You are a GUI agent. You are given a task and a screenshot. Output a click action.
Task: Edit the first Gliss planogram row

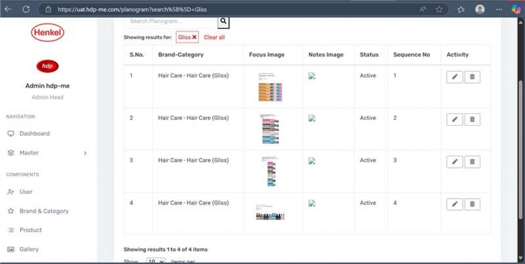(455, 77)
